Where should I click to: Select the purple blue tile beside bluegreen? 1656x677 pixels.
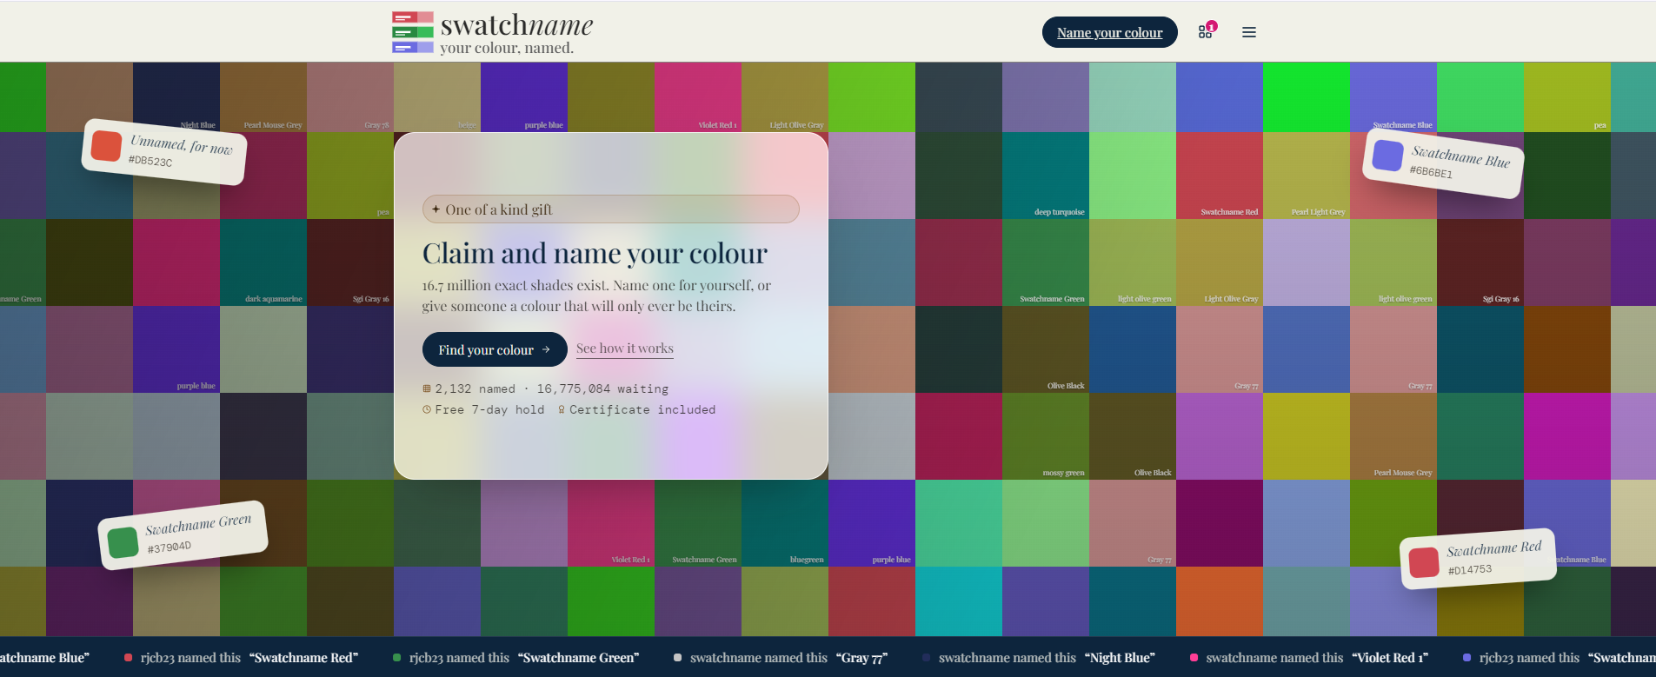tap(872, 522)
